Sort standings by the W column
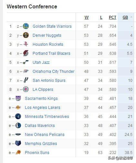This screenshot has height=163, width=136. (87, 17)
